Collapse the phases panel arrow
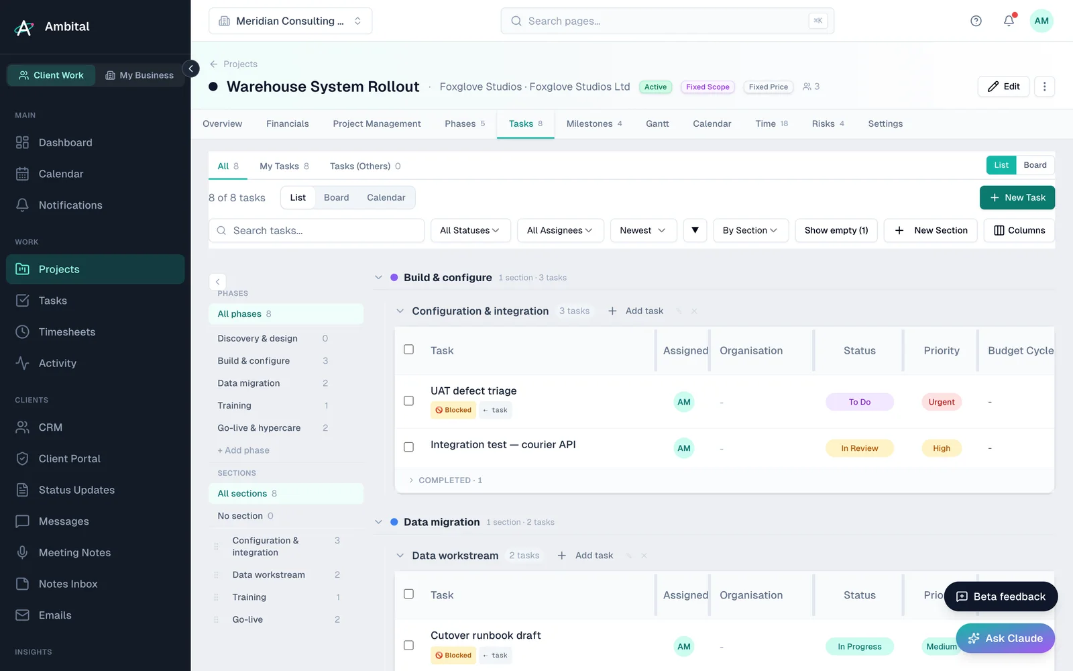 tap(217, 282)
